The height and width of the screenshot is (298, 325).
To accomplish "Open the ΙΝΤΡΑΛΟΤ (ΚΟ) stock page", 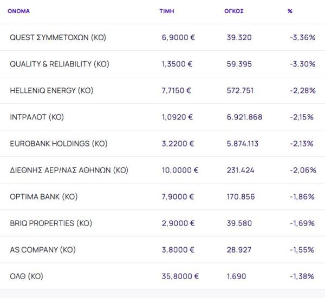I will tap(37, 117).
